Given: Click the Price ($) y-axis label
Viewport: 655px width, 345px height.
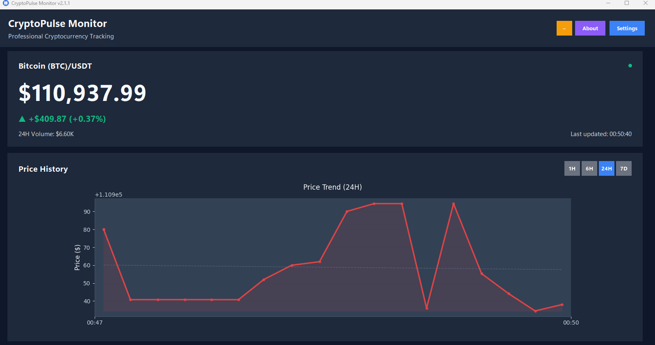Looking at the screenshot, I should pyautogui.click(x=77, y=258).
